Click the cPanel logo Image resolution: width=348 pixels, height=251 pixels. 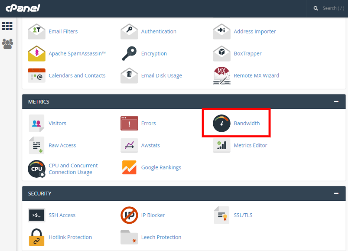click(x=23, y=8)
